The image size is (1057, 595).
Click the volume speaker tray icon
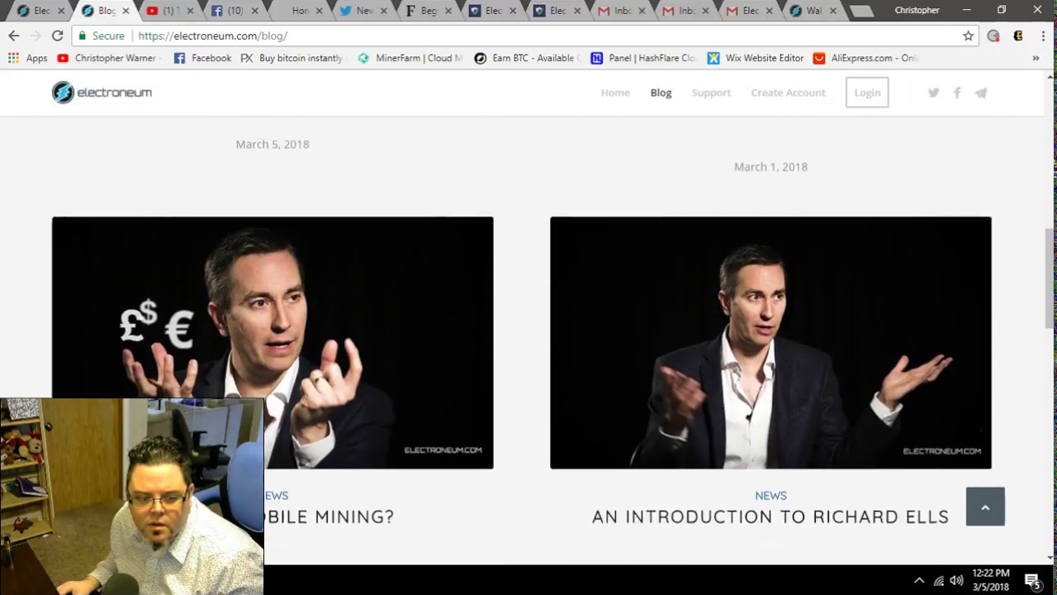click(956, 580)
